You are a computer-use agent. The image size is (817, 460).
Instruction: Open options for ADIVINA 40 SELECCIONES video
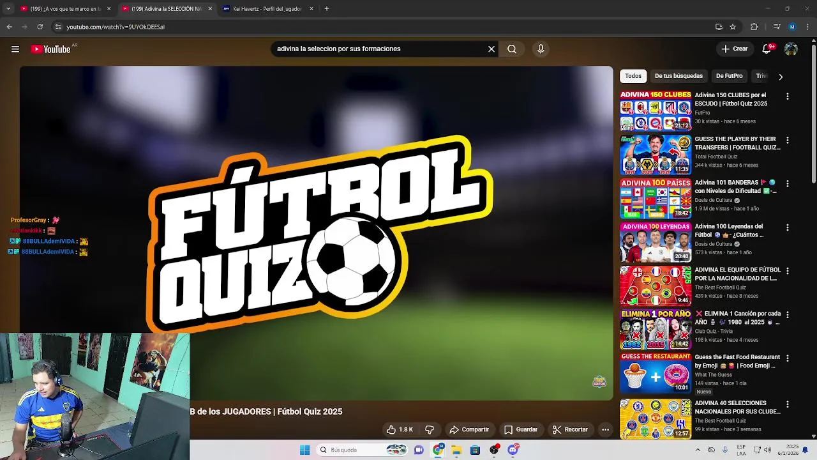(787, 404)
